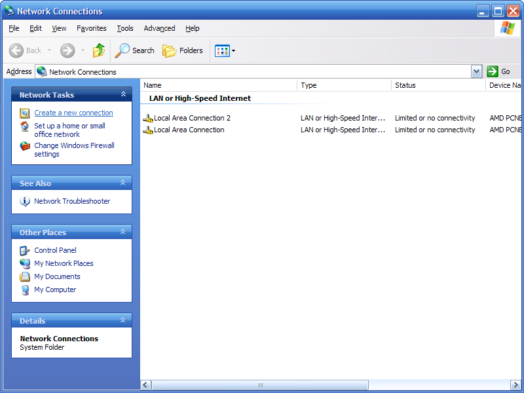This screenshot has width=524, height=393.
Task: Collapse the Network Tasks panel
Action: [x=123, y=95]
